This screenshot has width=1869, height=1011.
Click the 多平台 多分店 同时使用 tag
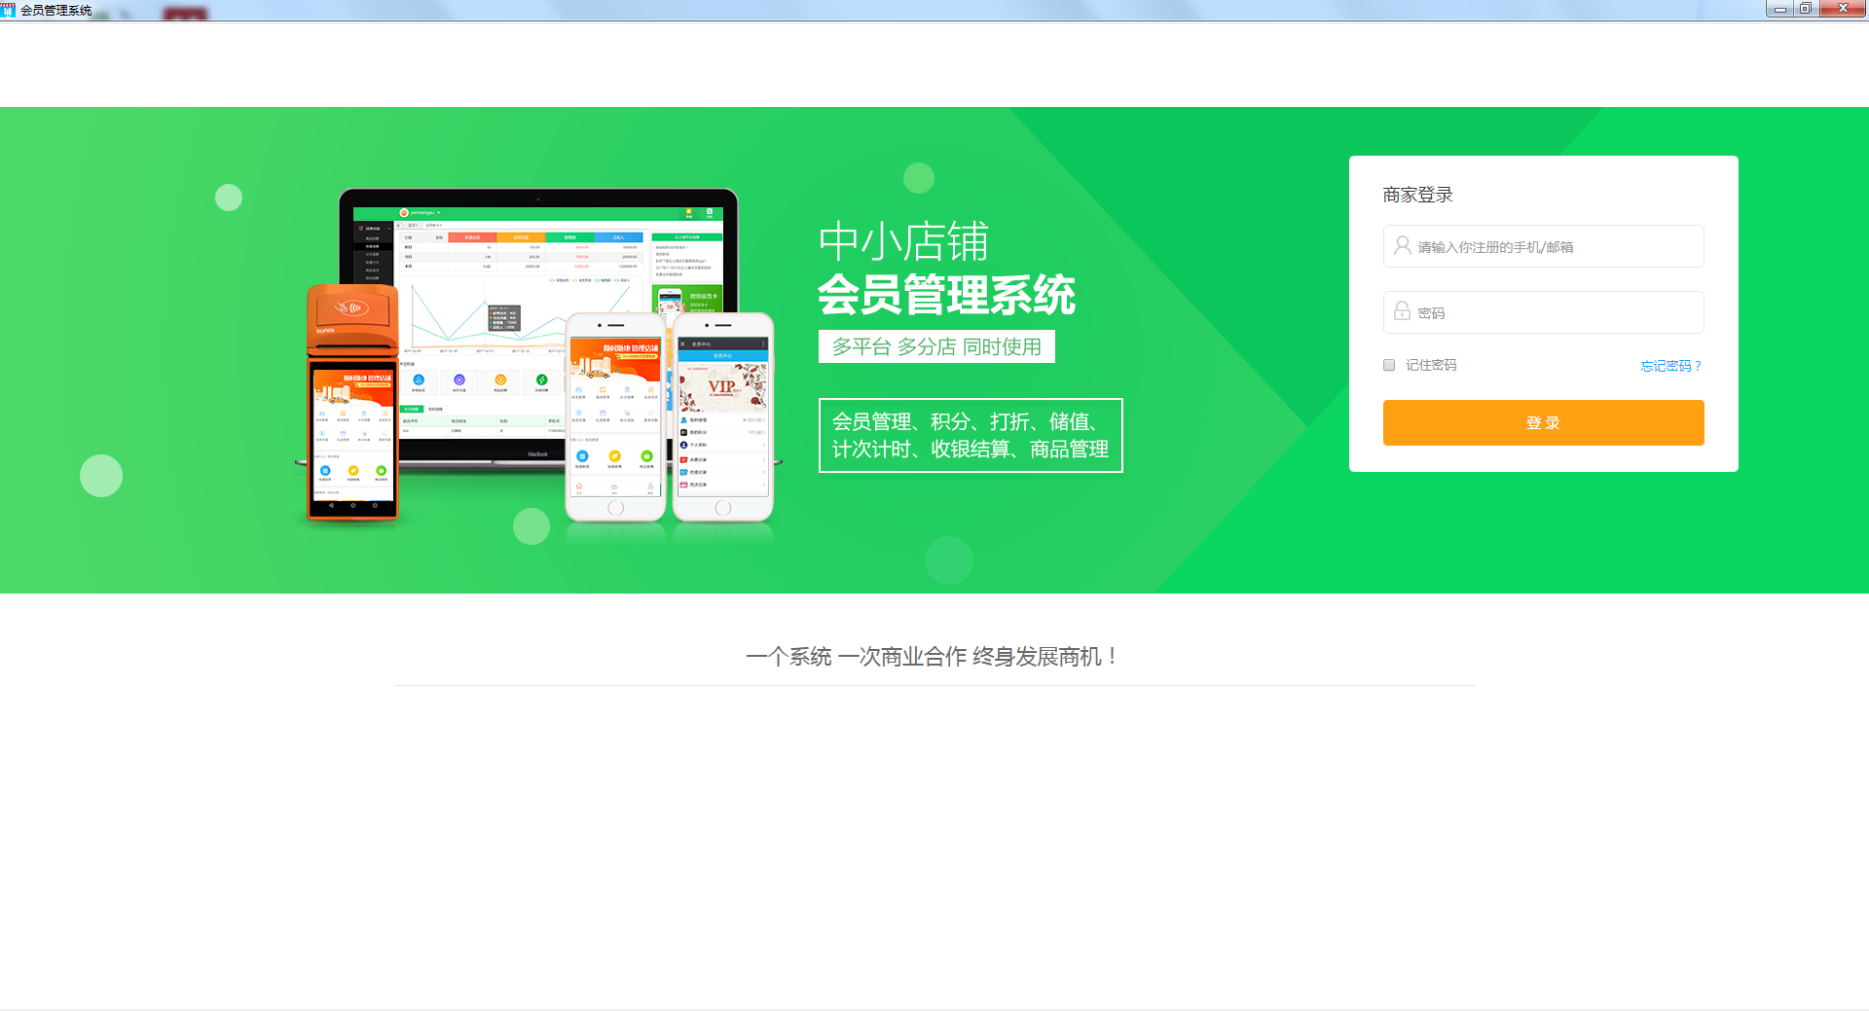point(936,347)
